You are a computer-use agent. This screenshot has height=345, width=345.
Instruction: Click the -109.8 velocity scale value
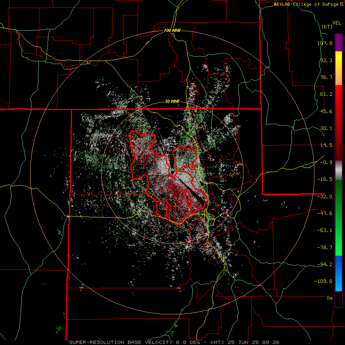click(x=323, y=281)
